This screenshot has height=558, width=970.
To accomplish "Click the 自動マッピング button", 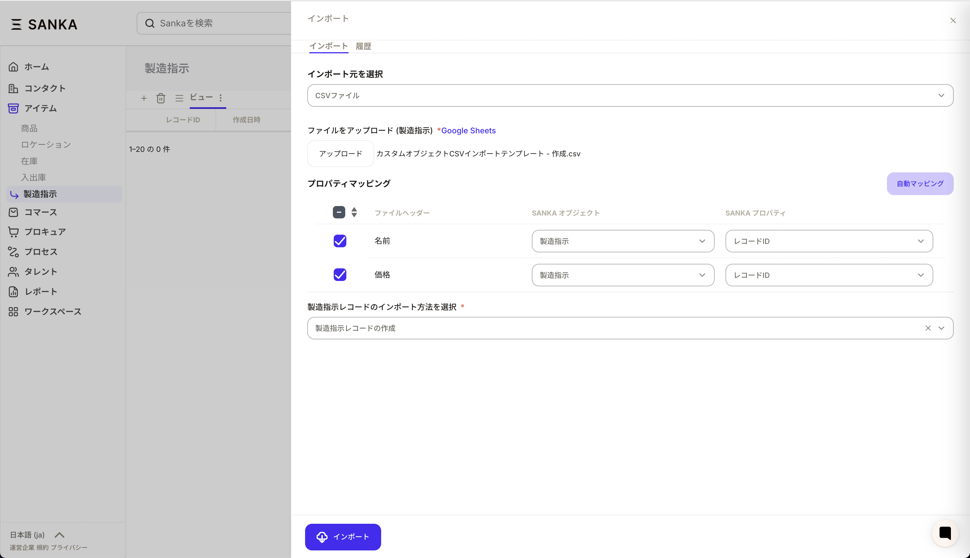I will click(x=919, y=184).
